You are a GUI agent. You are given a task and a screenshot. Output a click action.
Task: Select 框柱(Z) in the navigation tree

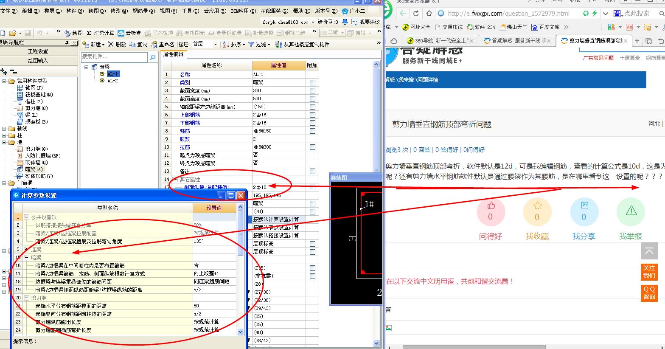coord(34,101)
